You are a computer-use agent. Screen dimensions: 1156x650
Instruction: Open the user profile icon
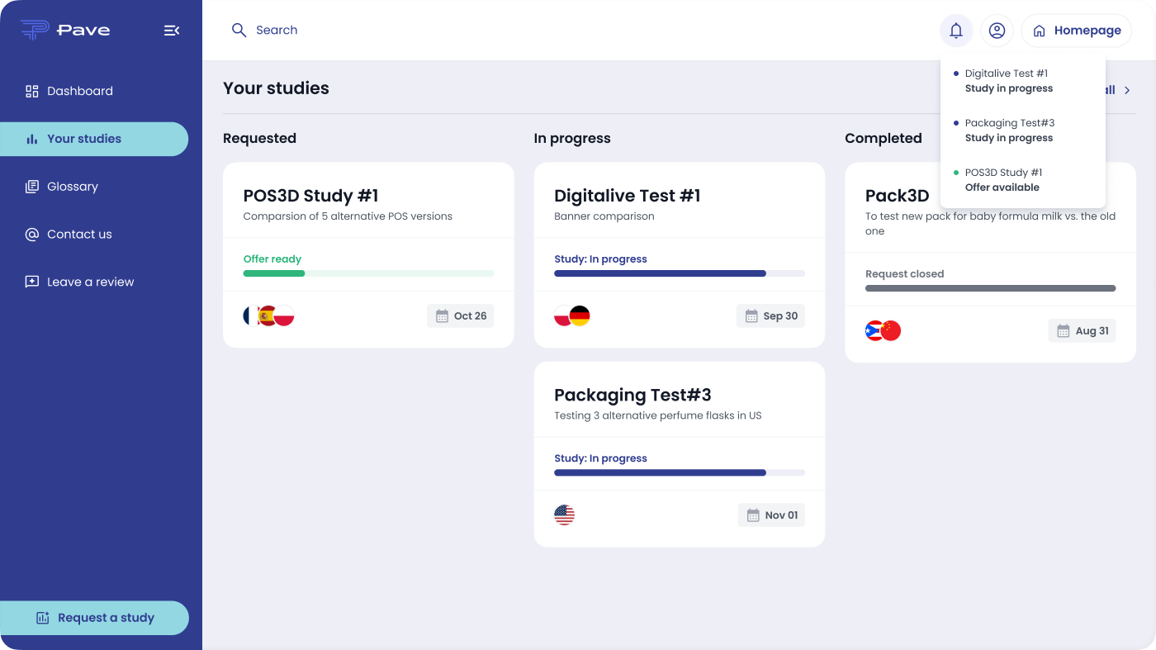(x=997, y=31)
